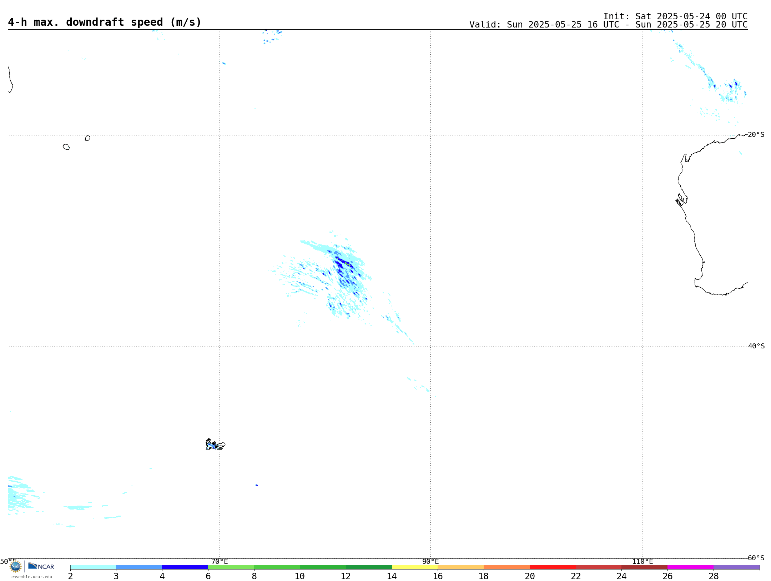Pick the dark green 12–14 m/s swatch
The width and height of the screenshot is (771, 581).
pos(369,567)
